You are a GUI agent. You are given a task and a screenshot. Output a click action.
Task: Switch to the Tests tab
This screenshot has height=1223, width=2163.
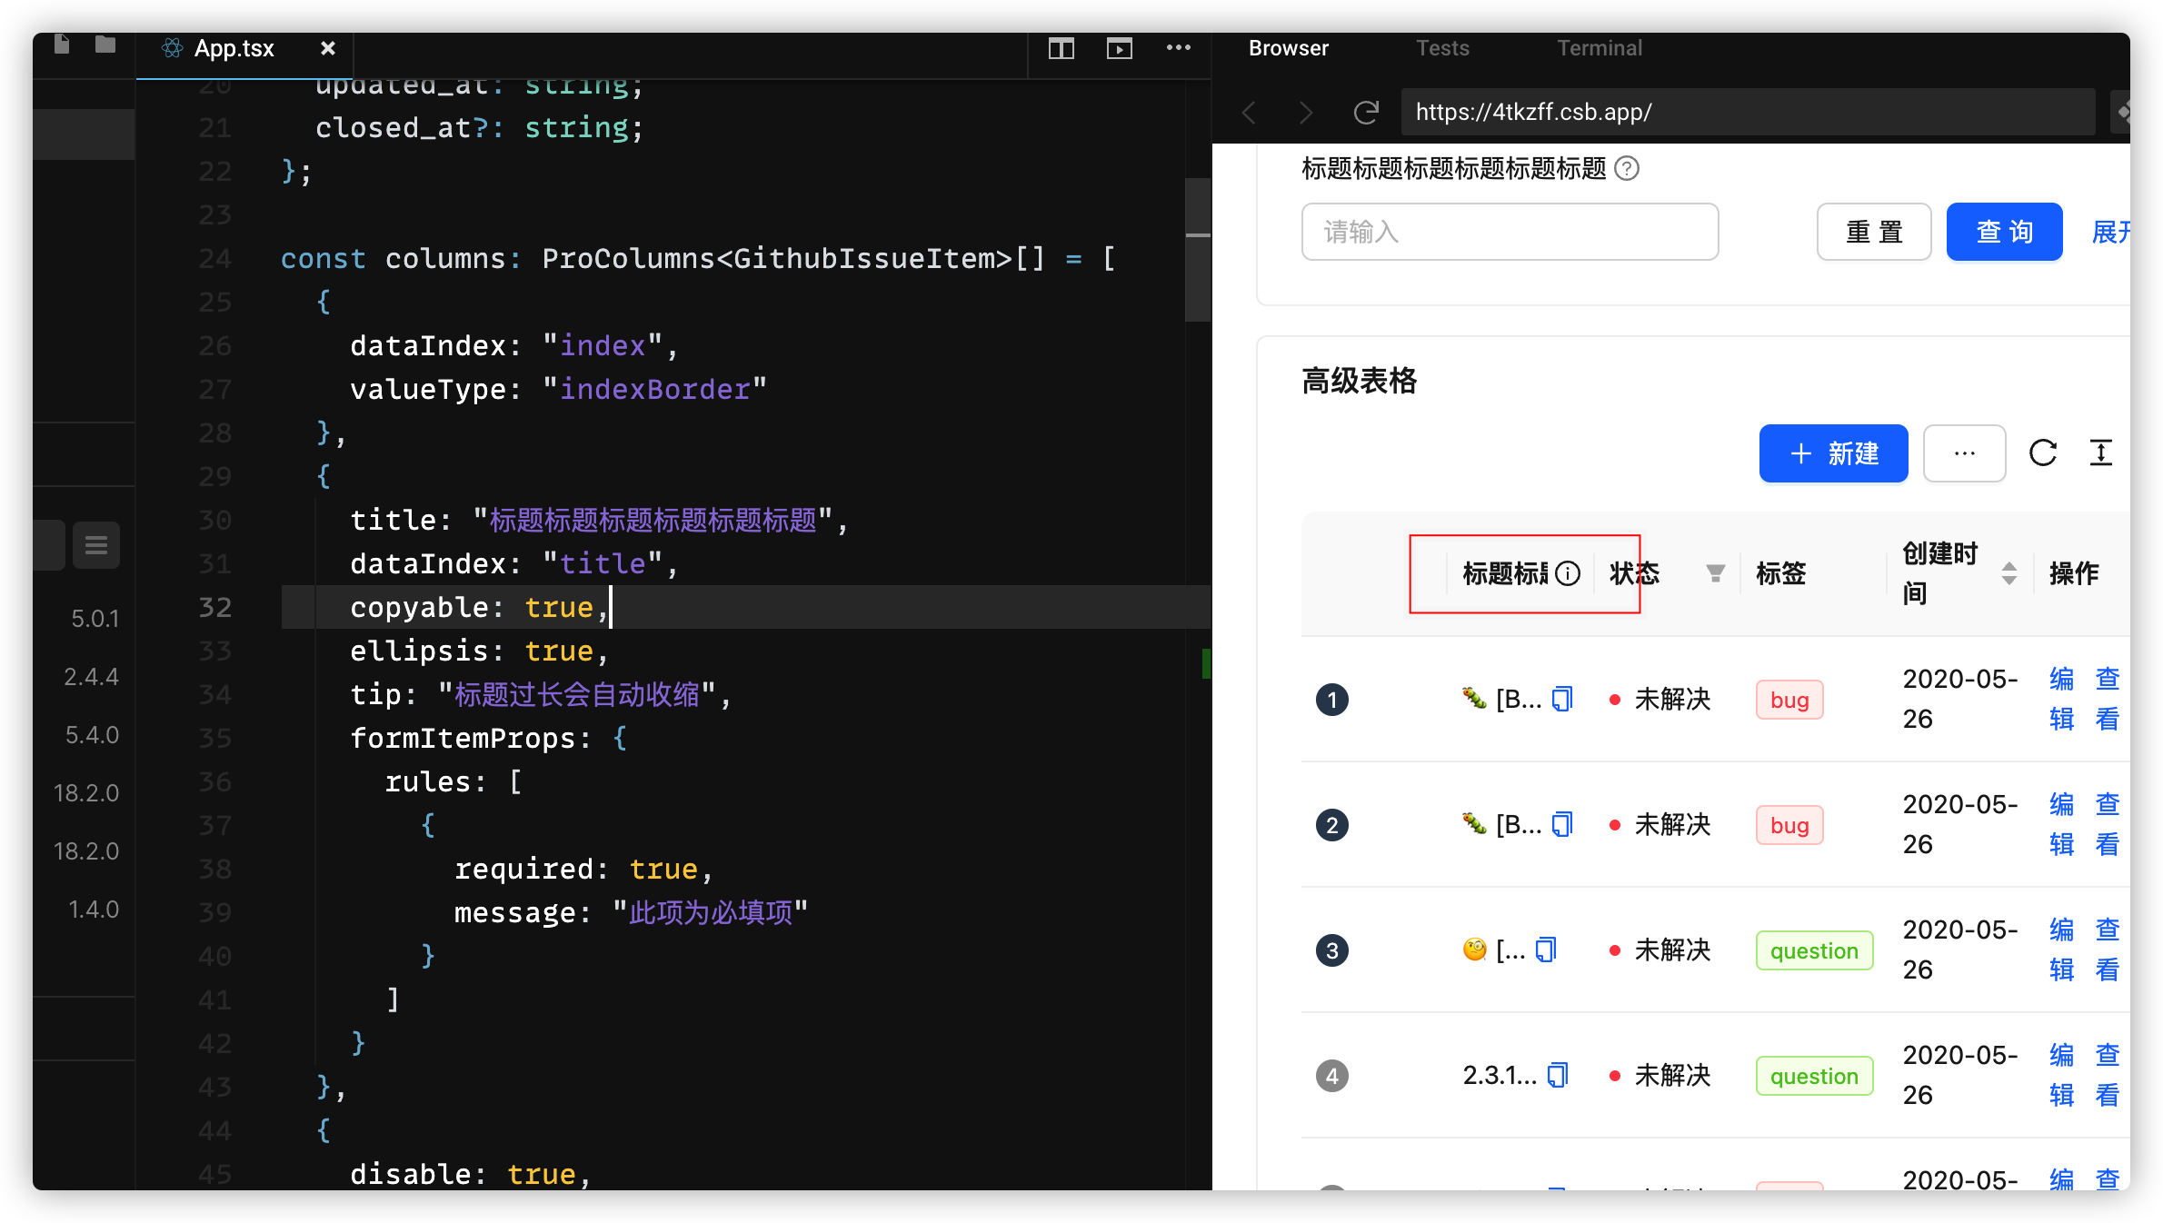pos(1442,48)
